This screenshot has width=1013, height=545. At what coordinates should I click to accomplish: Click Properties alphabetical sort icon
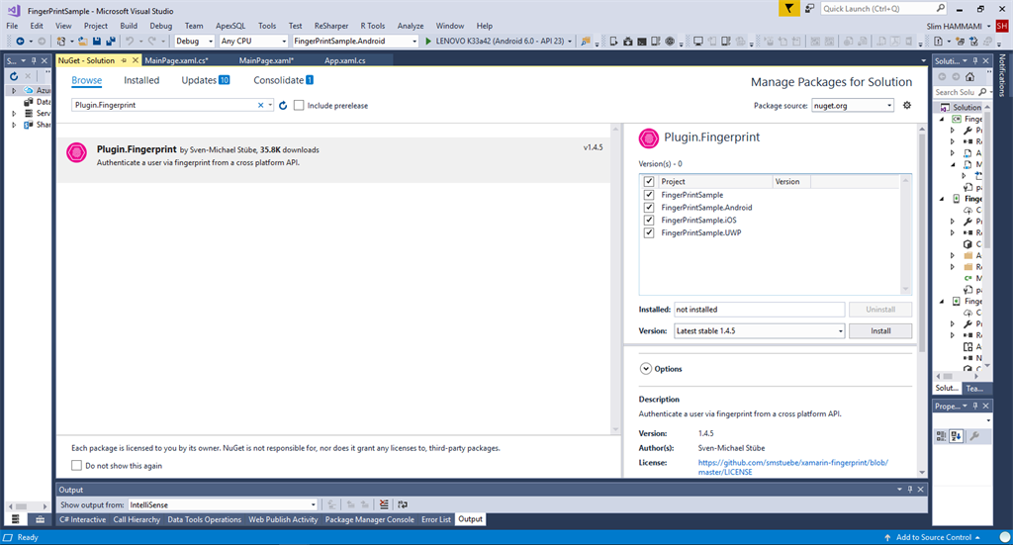pyautogui.click(x=957, y=436)
